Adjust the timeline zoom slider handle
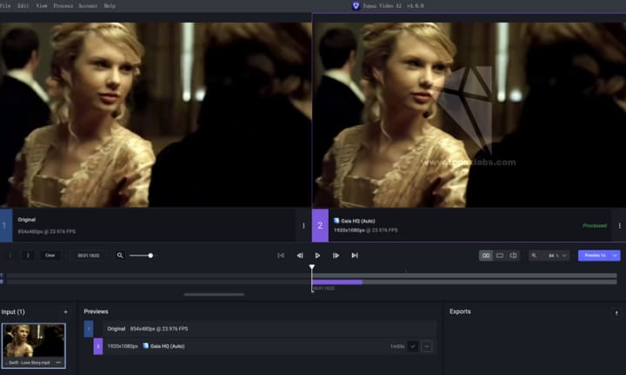Viewport: 626px width, 375px height. (x=150, y=255)
